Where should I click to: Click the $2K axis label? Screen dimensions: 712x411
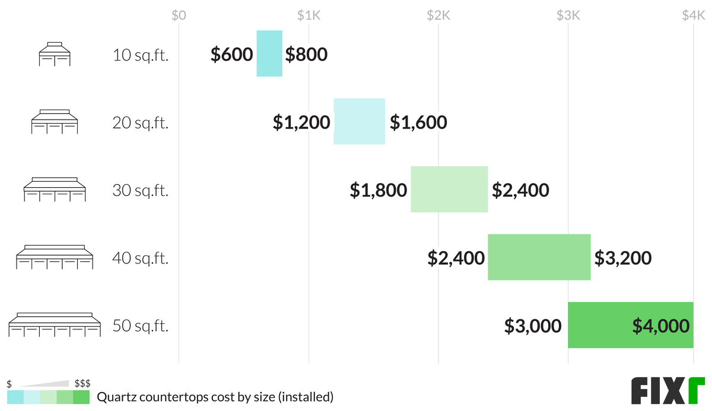pos(438,16)
